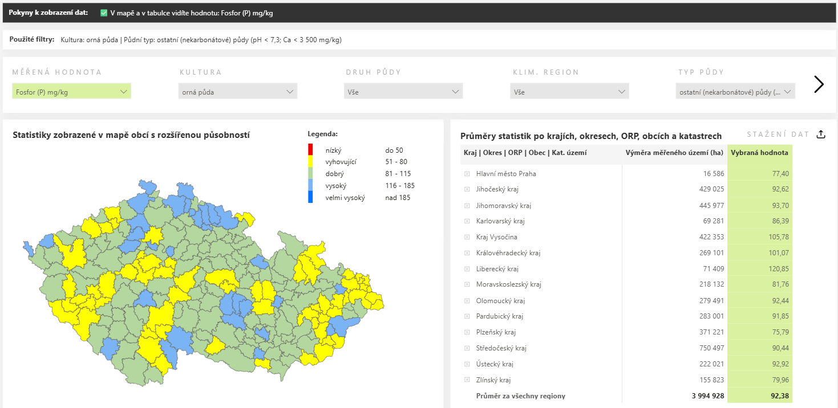Image resolution: width=838 pixels, height=408 pixels.
Task: Expand the Zlínský kraj row
Action: tap(467, 380)
